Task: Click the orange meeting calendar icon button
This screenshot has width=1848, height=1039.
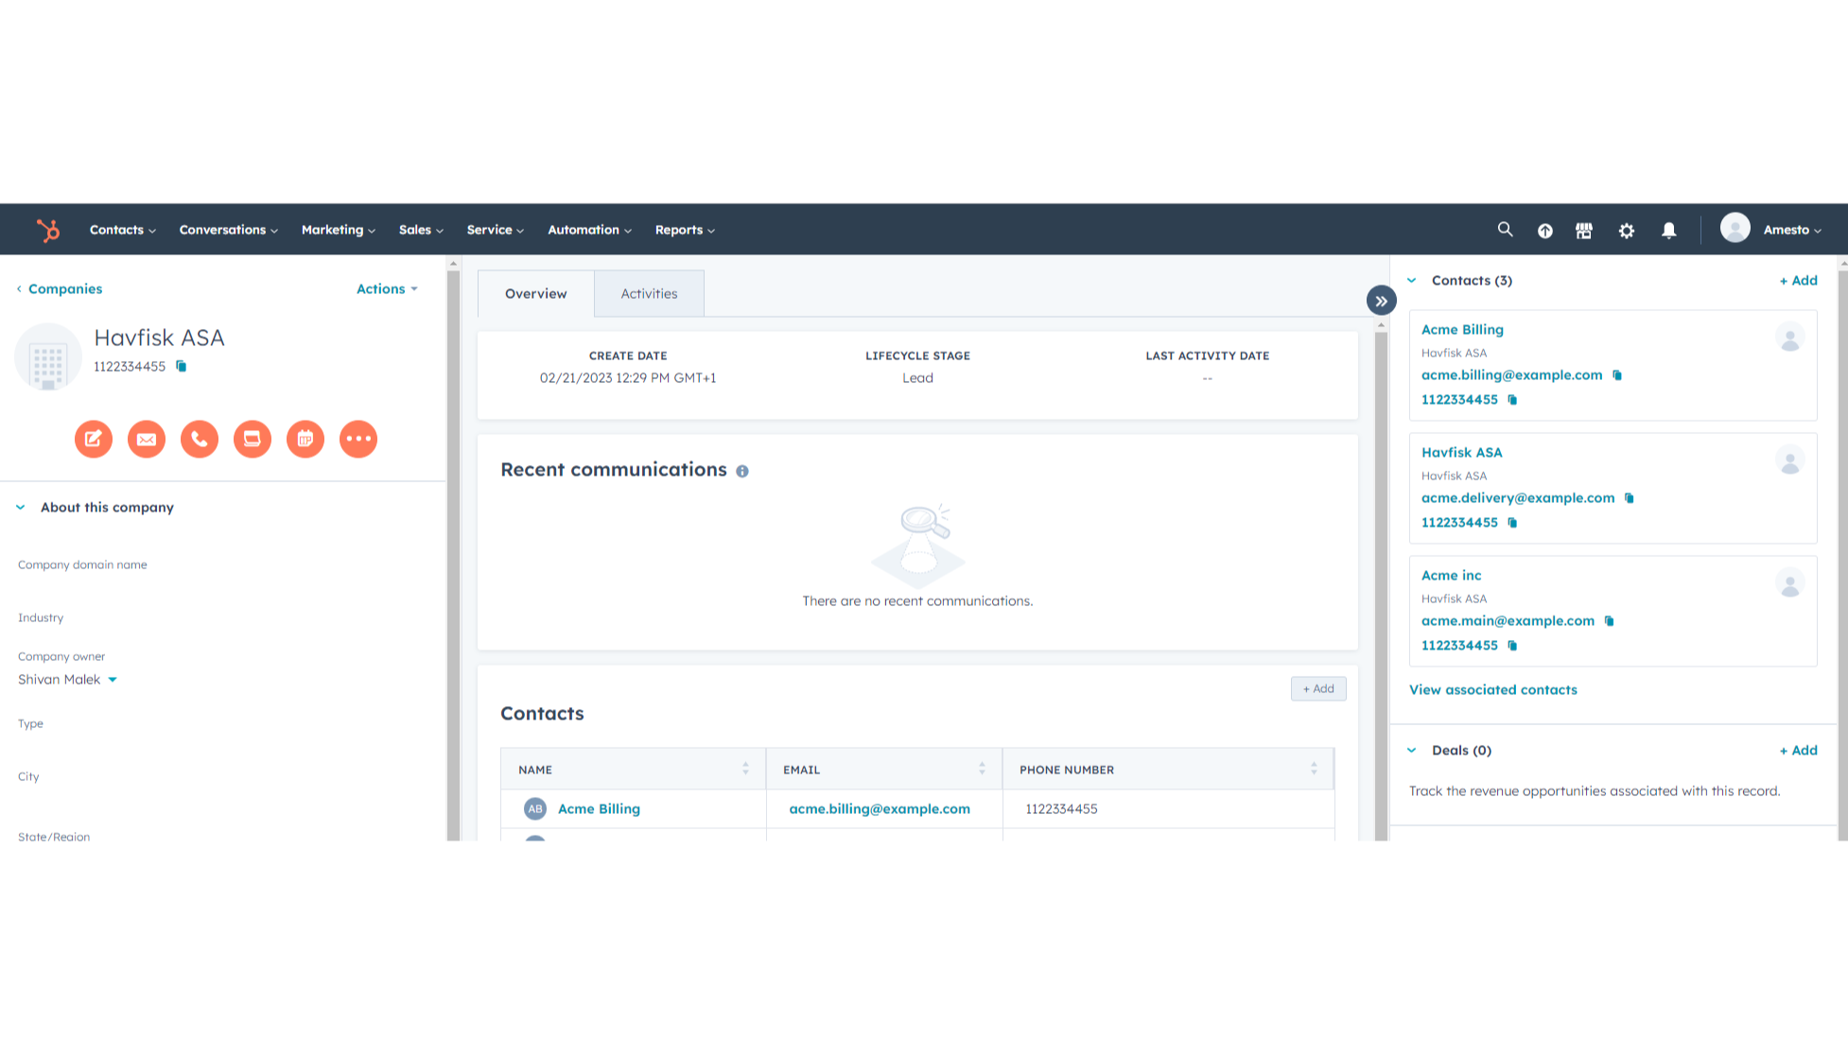Action: click(305, 439)
